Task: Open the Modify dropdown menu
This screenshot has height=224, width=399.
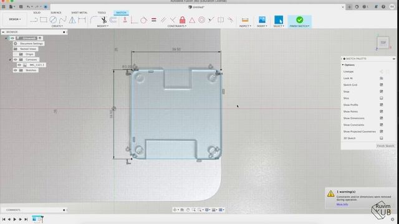Action: [x=102, y=26]
